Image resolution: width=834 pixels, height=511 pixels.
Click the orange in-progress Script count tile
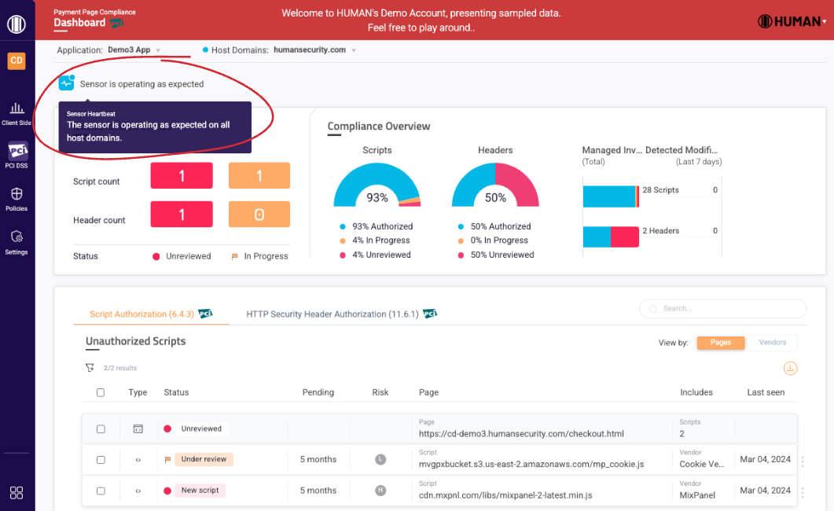click(x=259, y=175)
